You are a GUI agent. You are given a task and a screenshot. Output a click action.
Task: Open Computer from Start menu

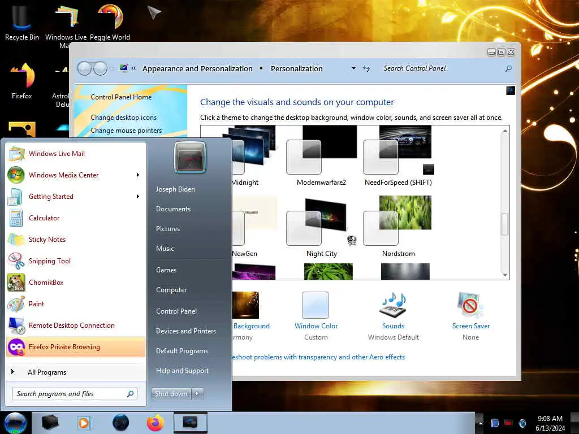[x=171, y=290]
